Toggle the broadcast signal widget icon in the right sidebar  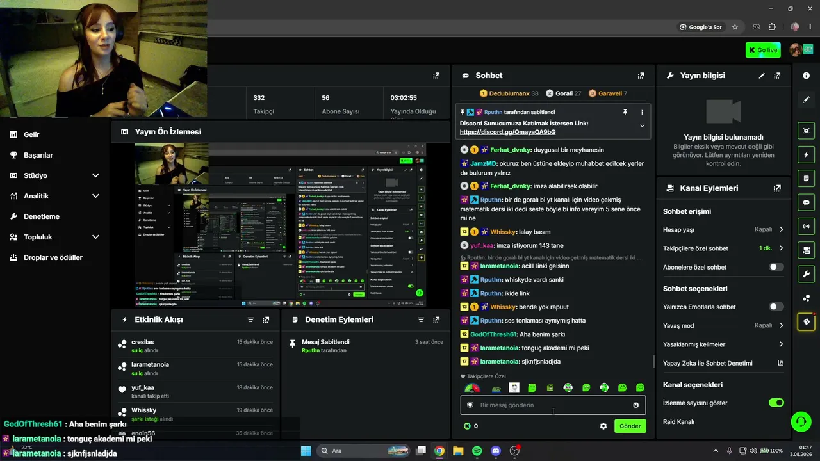click(x=806, y=226)
